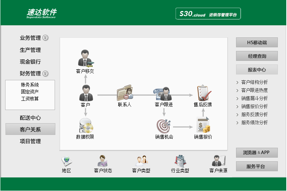Image resolution: width=287 pixels, height=191 pixels.
Task: Select the 生产管理 menu
Action: pos(30,50)
